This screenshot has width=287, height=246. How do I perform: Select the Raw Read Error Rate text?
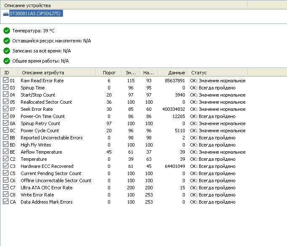42,81
